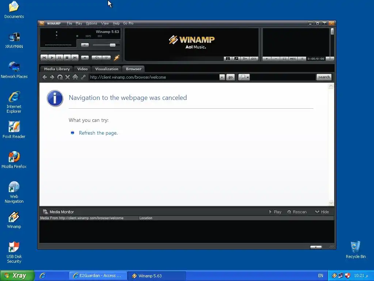Click the Go Pro menu item
Image resolution: width=374 pixels, height=281 pixels.
[128, 23]
